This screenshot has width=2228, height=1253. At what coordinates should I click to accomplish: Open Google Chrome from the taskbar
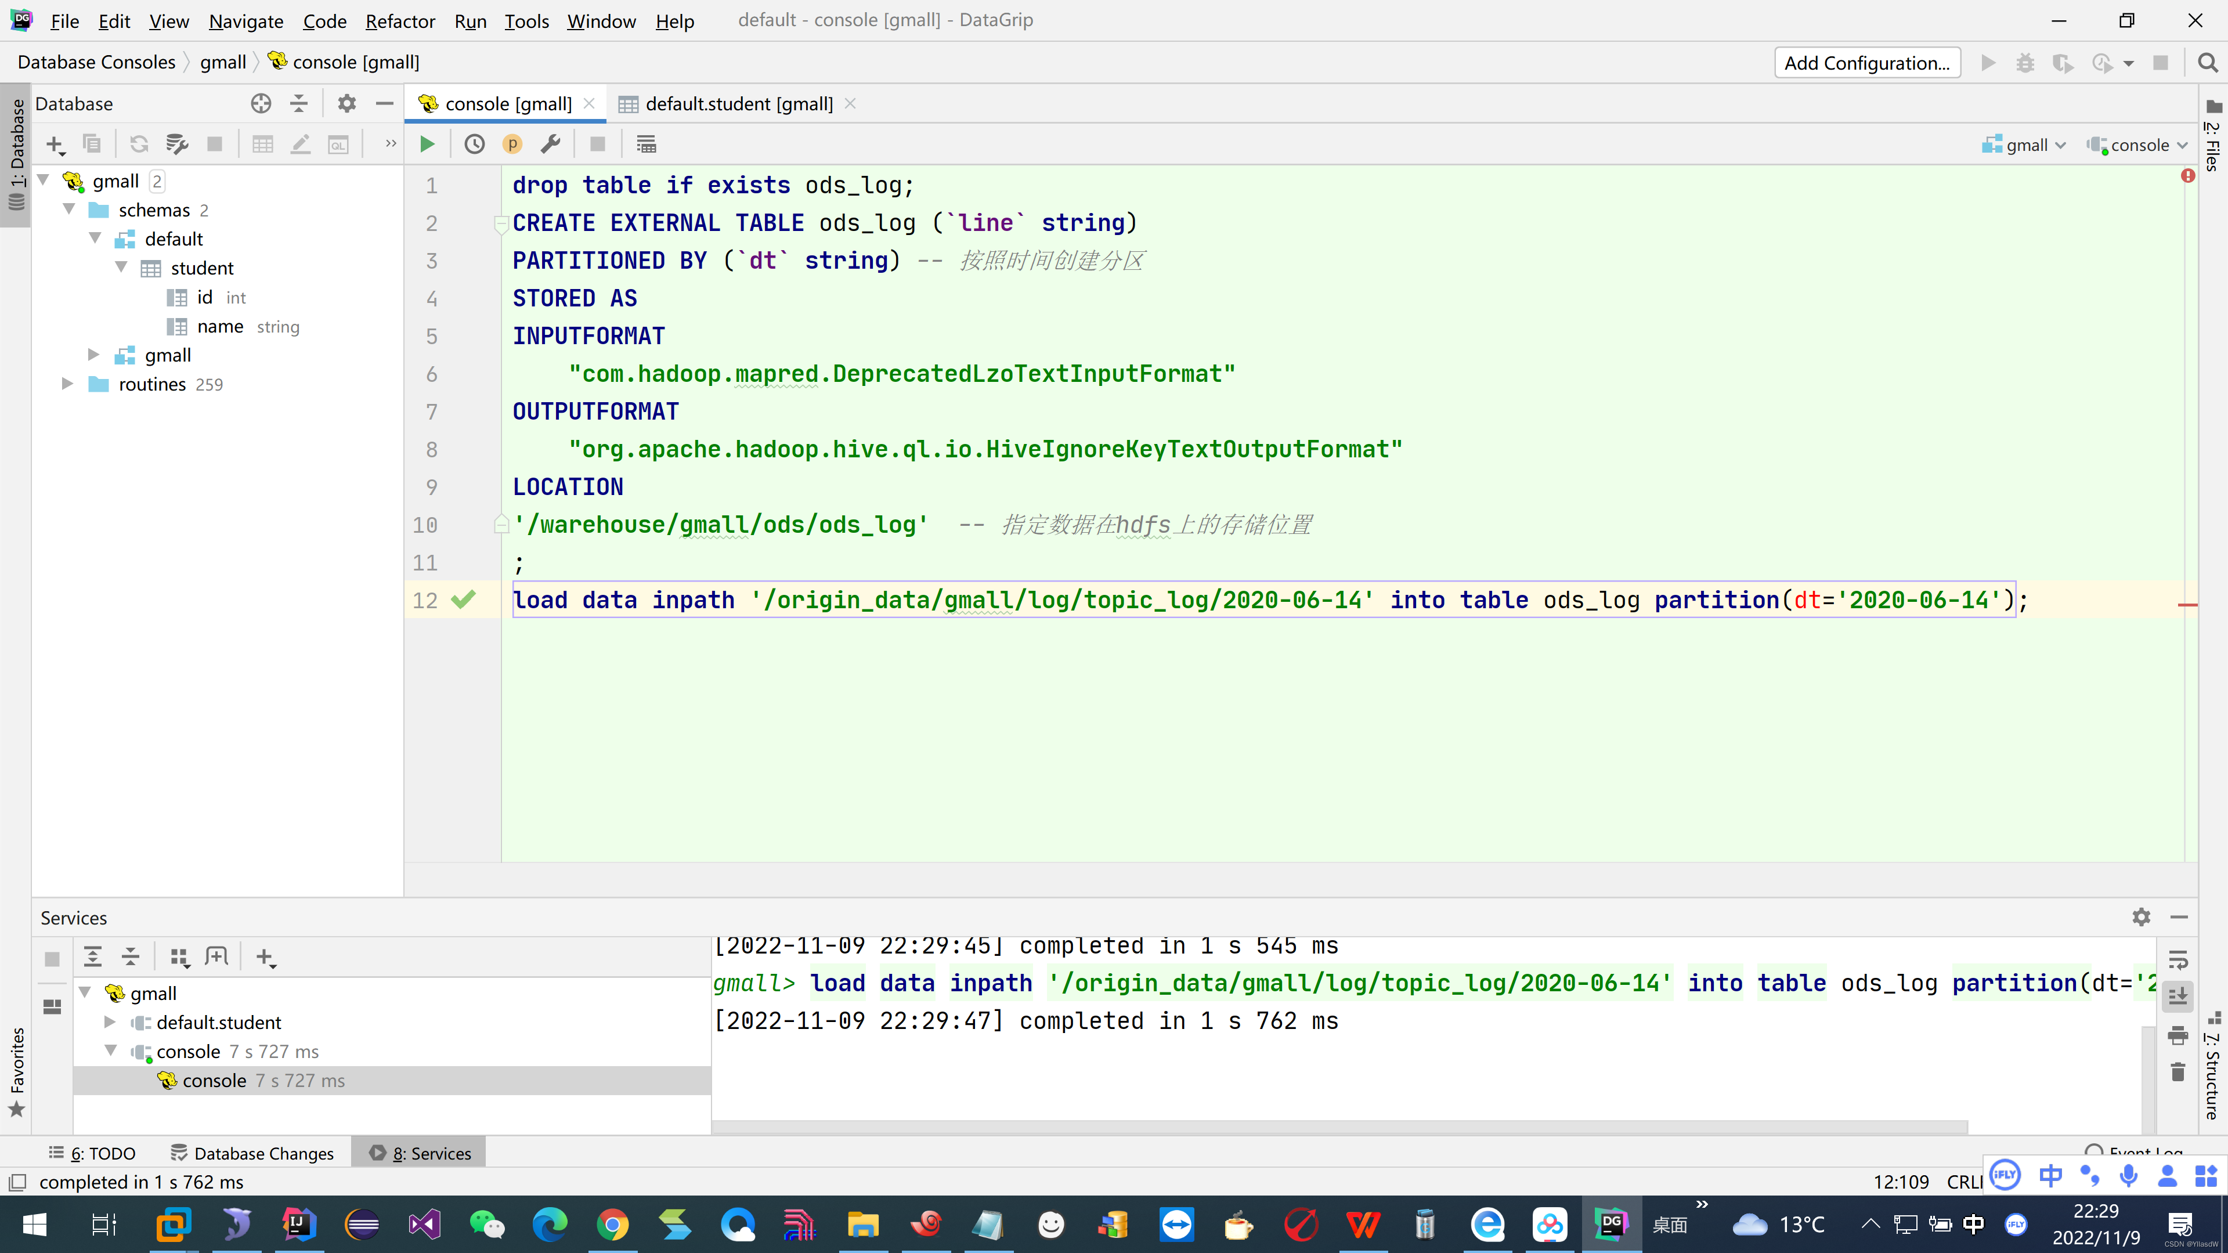(612, 1225)
